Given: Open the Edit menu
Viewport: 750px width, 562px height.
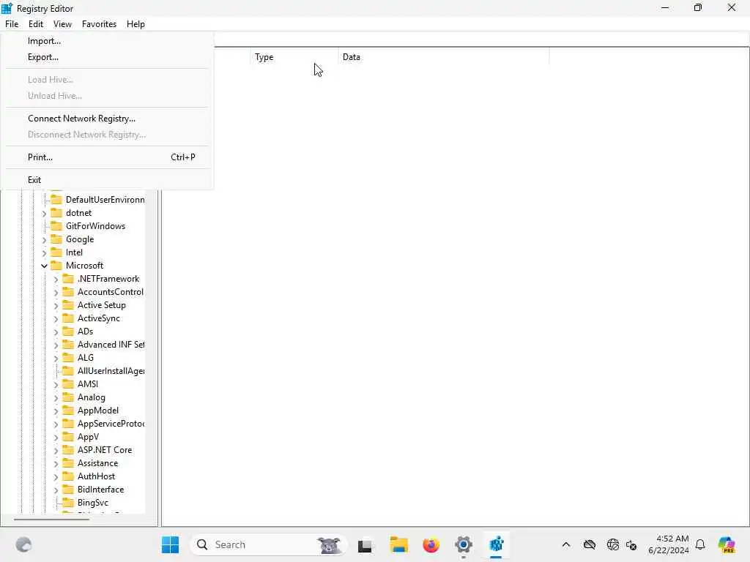Looking at the screenshot, I should tap(36, 24).
